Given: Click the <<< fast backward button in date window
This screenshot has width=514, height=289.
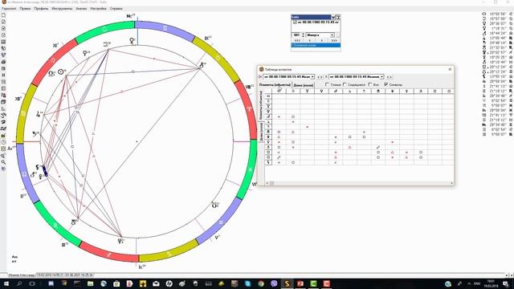Looking at the screenshot, I should pyautogui.click(x=297, y=40).
